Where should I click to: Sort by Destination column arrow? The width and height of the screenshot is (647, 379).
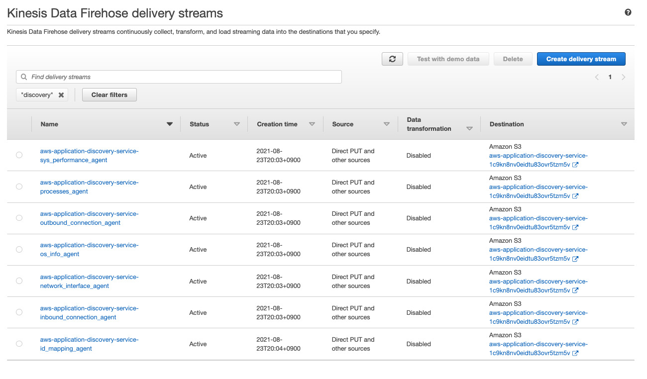click(x=624, y=124)
